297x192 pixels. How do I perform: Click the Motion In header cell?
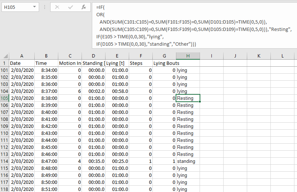click(x=70, y=63)
